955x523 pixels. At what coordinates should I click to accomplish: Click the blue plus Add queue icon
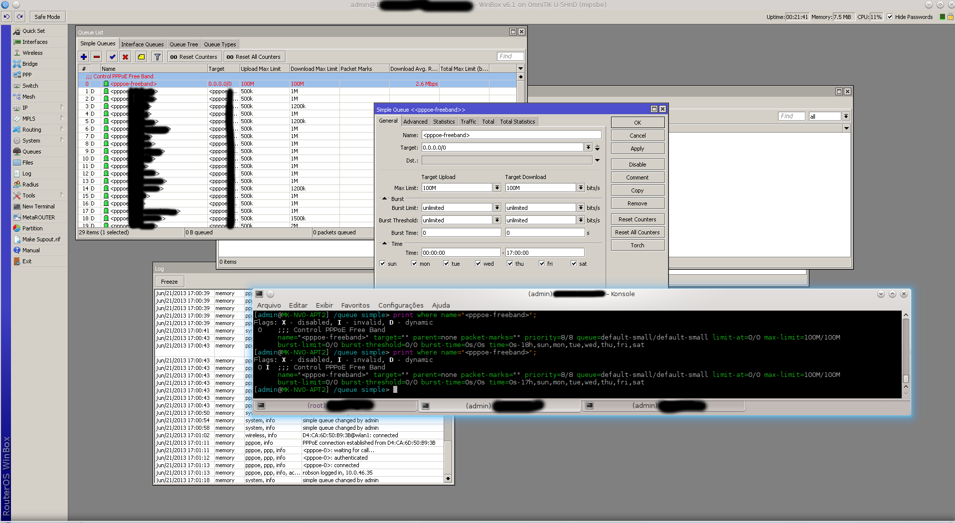[84, 57]
